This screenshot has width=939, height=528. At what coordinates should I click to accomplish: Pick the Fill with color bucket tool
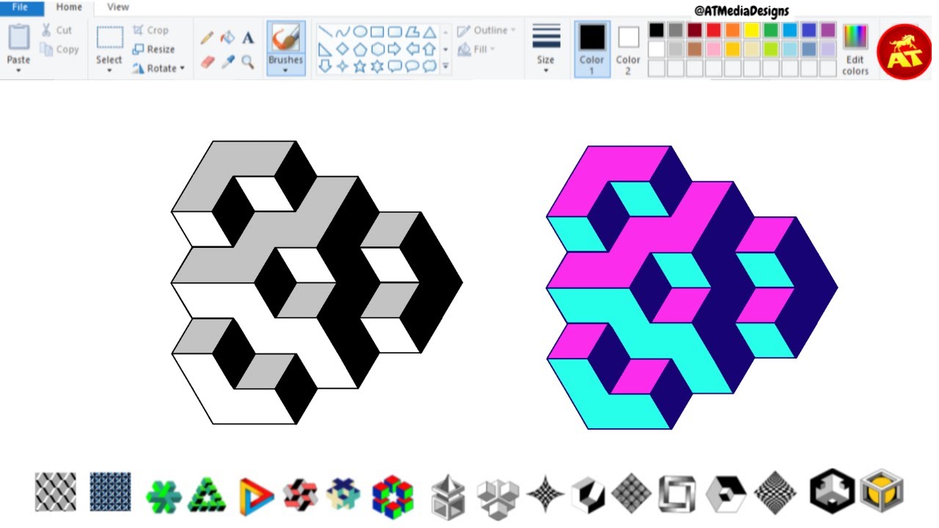click(228, 37)
